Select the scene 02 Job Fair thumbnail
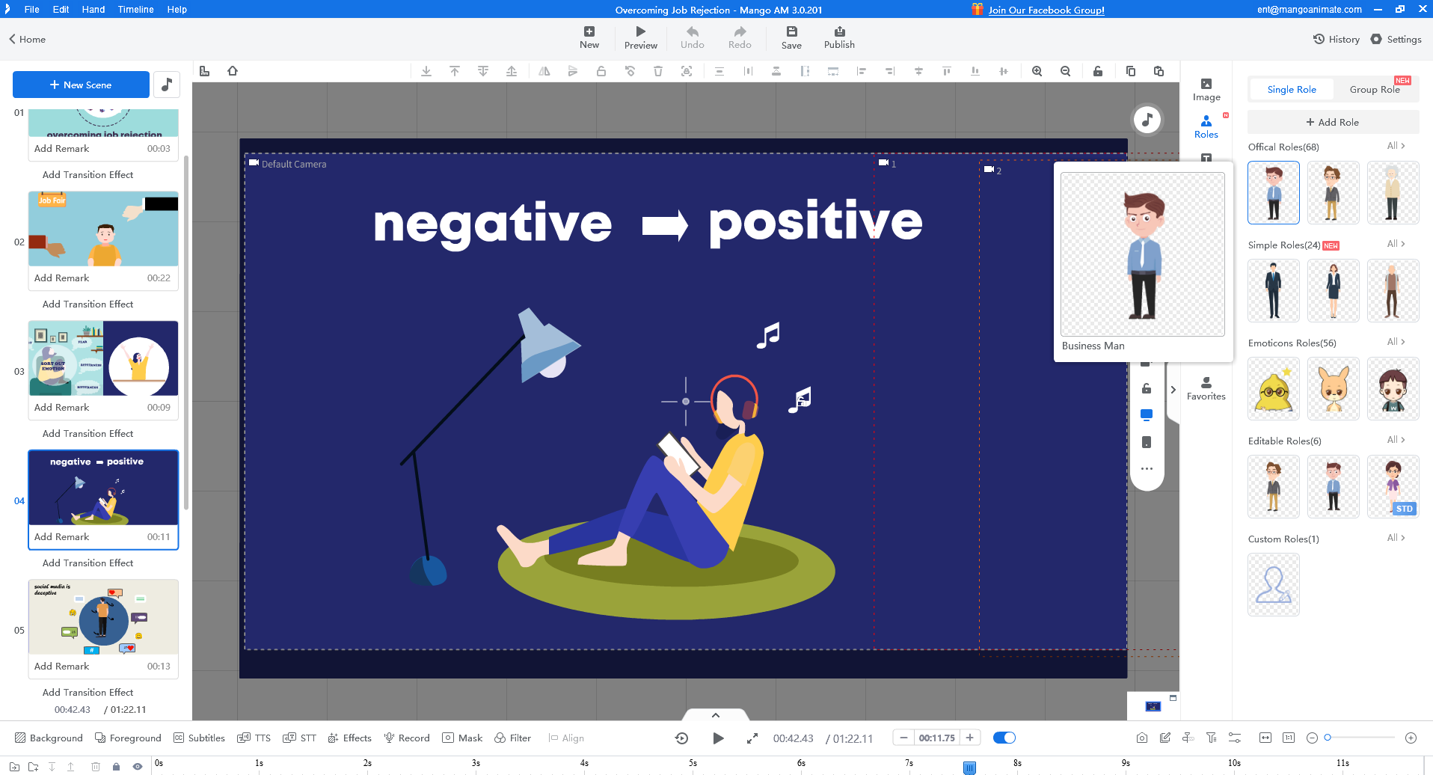 tap(102, 228)
